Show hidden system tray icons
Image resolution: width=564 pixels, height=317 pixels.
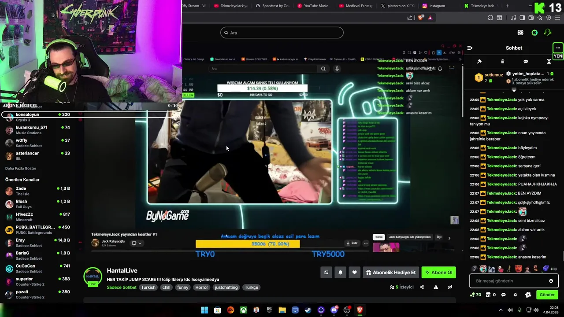501,310
